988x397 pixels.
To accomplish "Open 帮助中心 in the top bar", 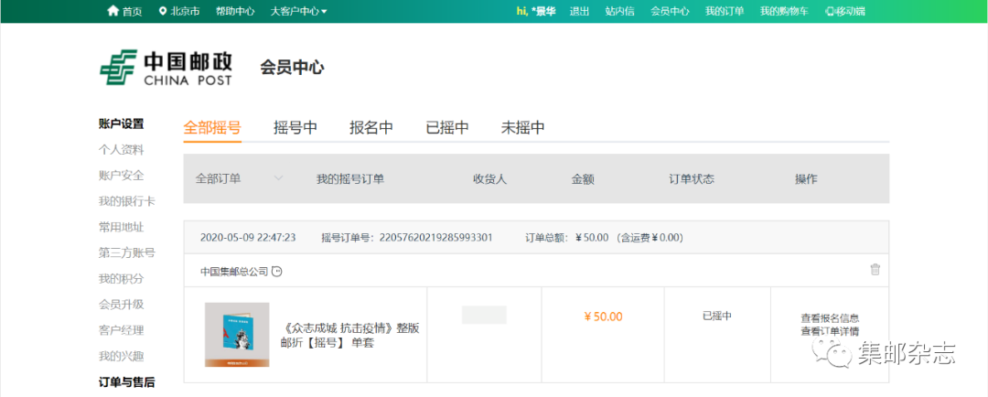I will pos(235,11).
